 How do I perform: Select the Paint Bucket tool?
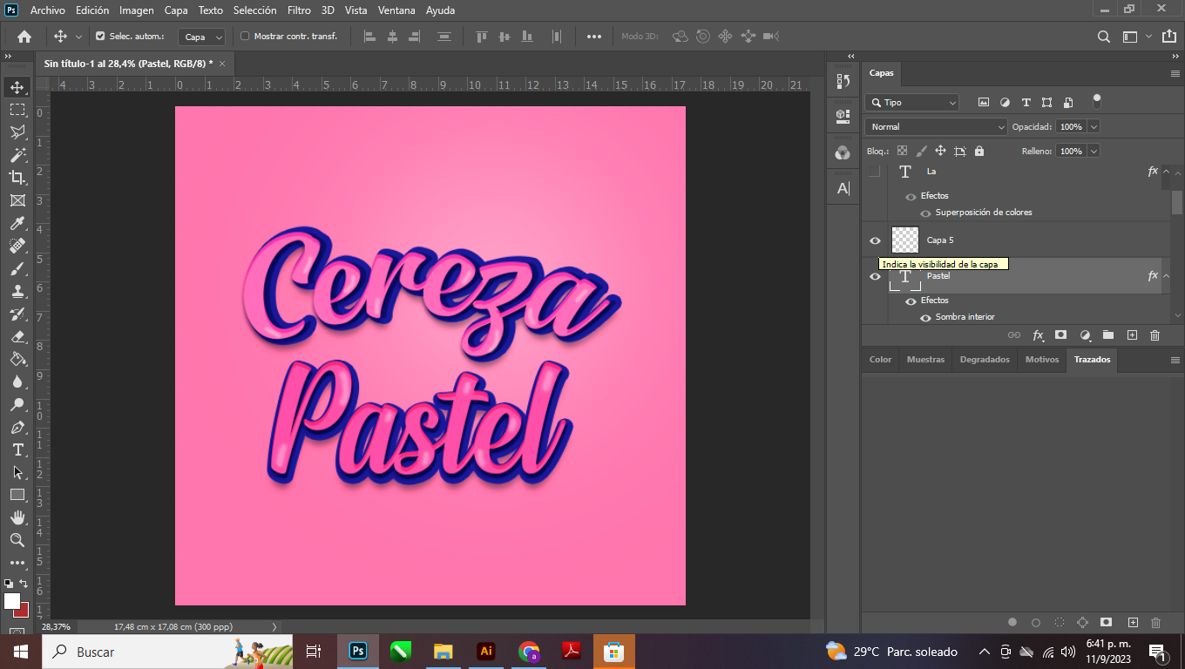[x=17, y=359]
